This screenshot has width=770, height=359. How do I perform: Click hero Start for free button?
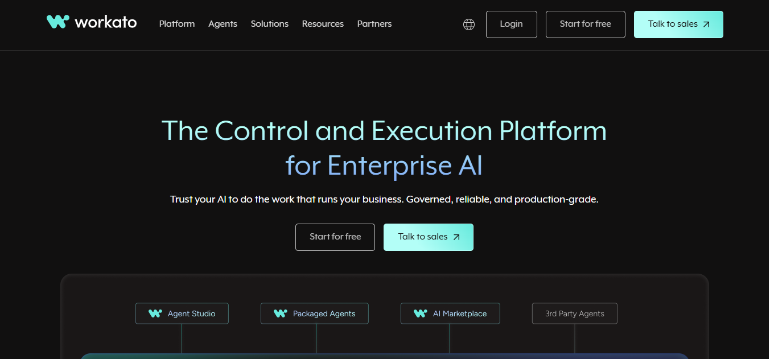[x=335, y=237]
